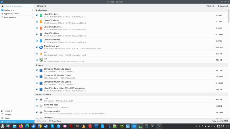This screenshot has width=230, height=129.
Task: Uncheck the Thunderbird Mail update
Action: pyautogui.click(x=37, y=47)
